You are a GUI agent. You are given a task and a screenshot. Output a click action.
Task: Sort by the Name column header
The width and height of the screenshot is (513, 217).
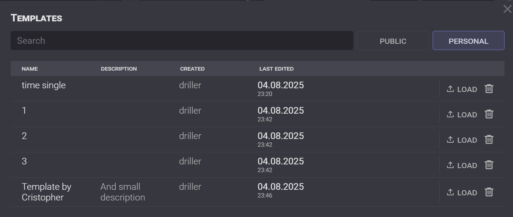tap(30, 69)
